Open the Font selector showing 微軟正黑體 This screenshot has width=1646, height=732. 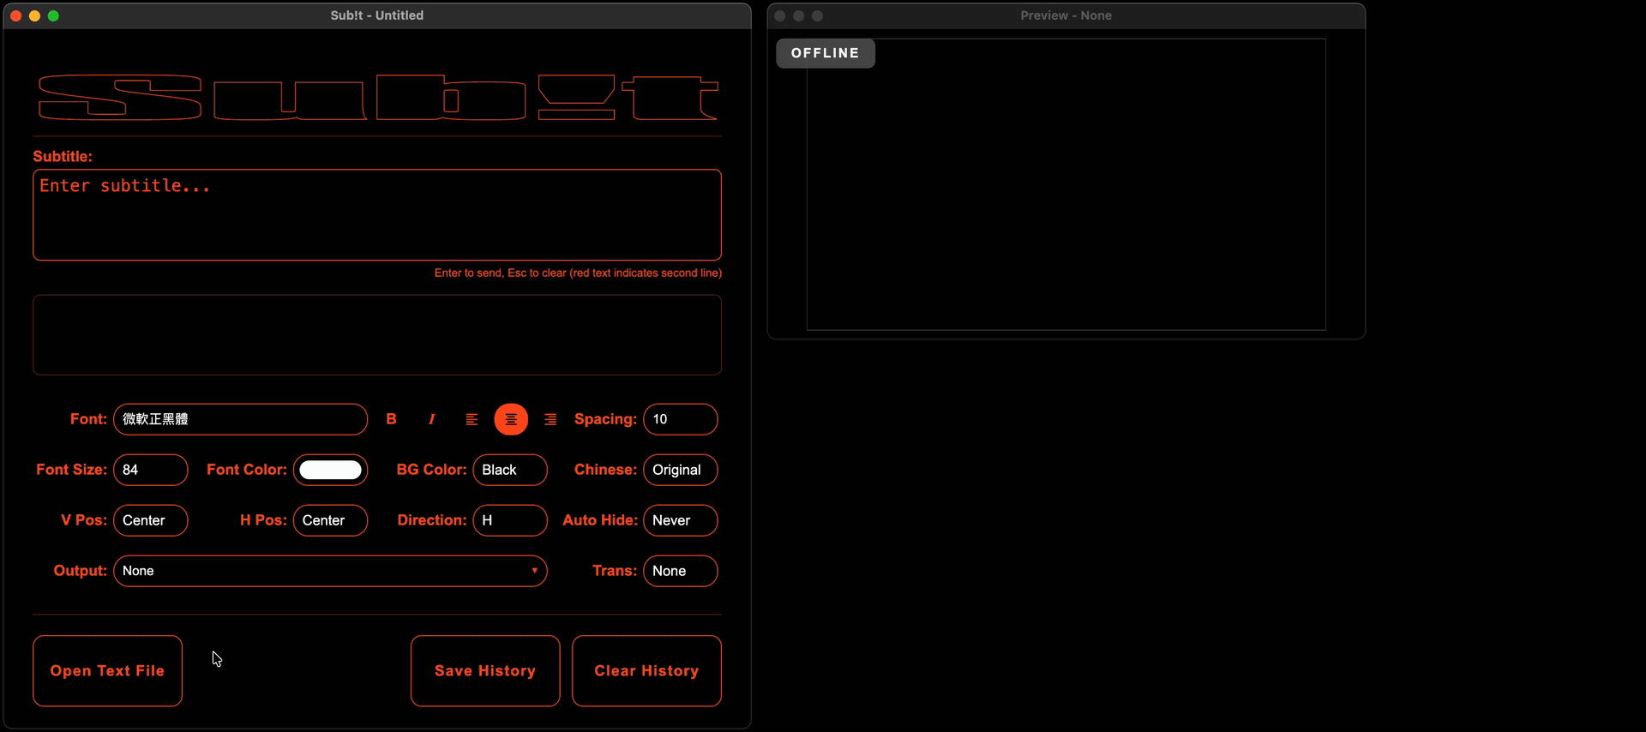[240, 419]
